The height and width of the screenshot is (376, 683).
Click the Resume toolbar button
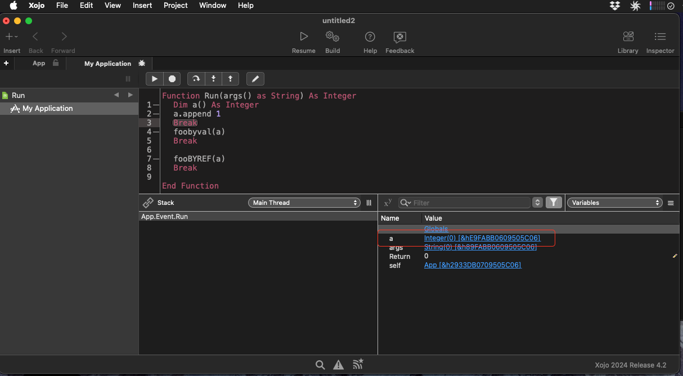[303, 37]
